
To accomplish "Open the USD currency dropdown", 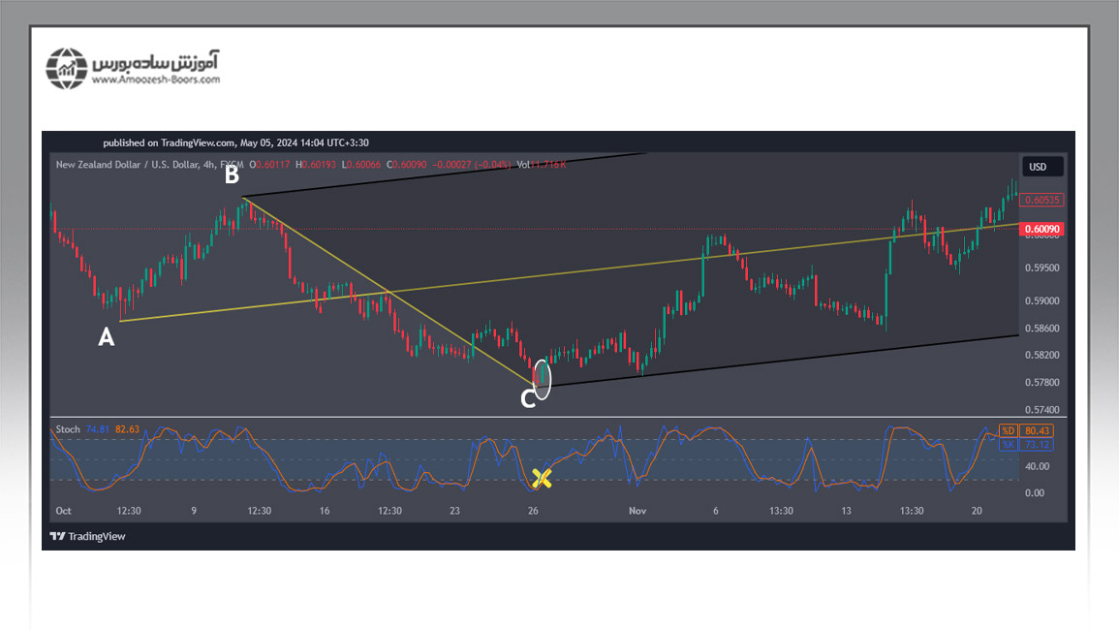I will point(1038,167).
